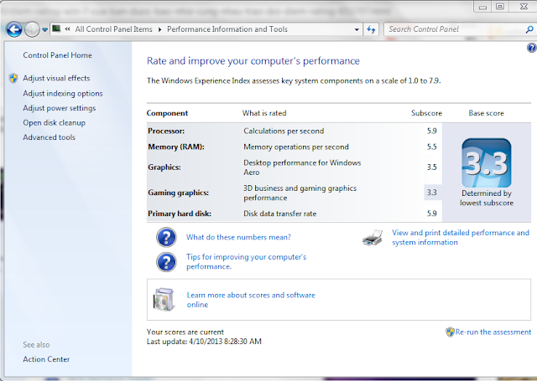
Task: Click the shield icon beside Adjust visual effects
Action: 13,78
